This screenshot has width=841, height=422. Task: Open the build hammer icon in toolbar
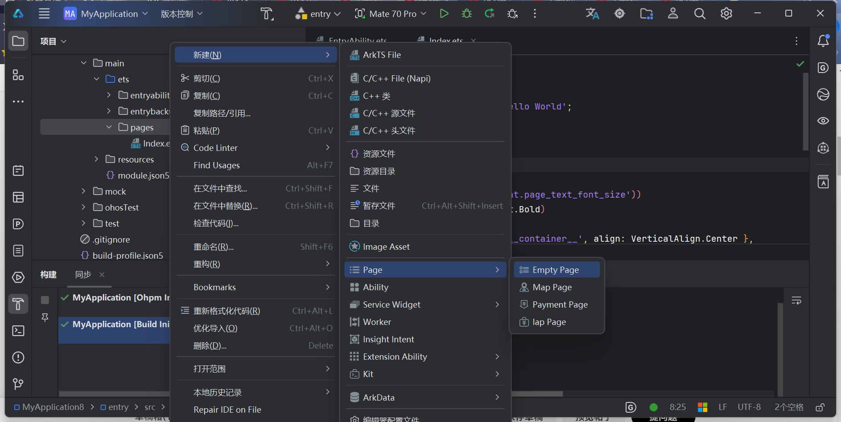pos(267,14)
